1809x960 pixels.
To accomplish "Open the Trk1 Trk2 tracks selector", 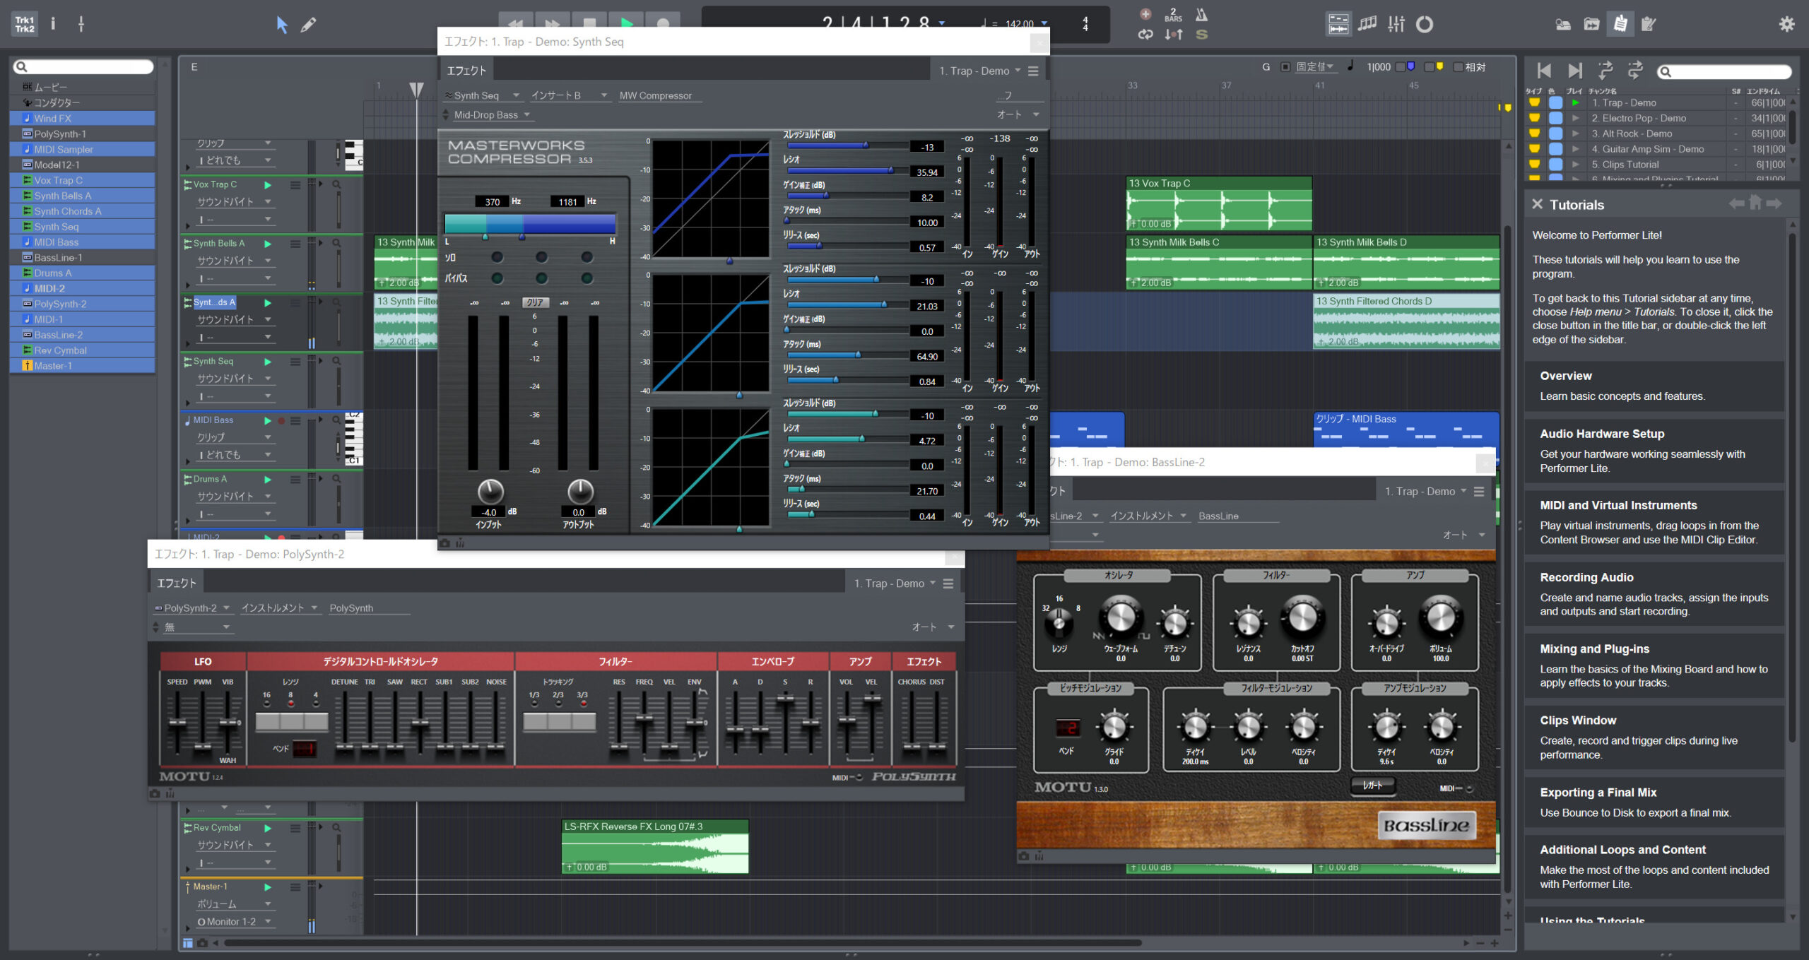I will 25,24.
